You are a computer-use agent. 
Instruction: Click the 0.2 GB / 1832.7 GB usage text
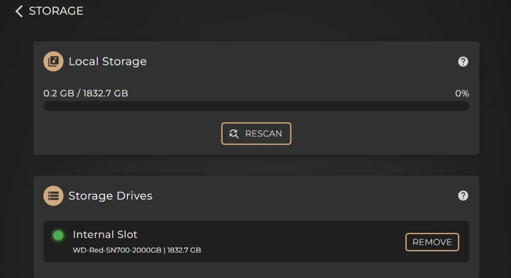(86, 93)
